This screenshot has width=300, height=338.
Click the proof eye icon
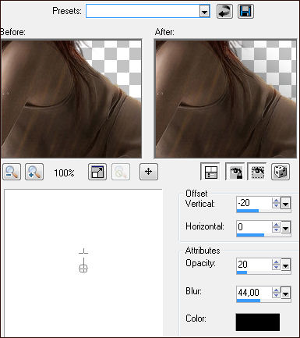tap(257, 172)
